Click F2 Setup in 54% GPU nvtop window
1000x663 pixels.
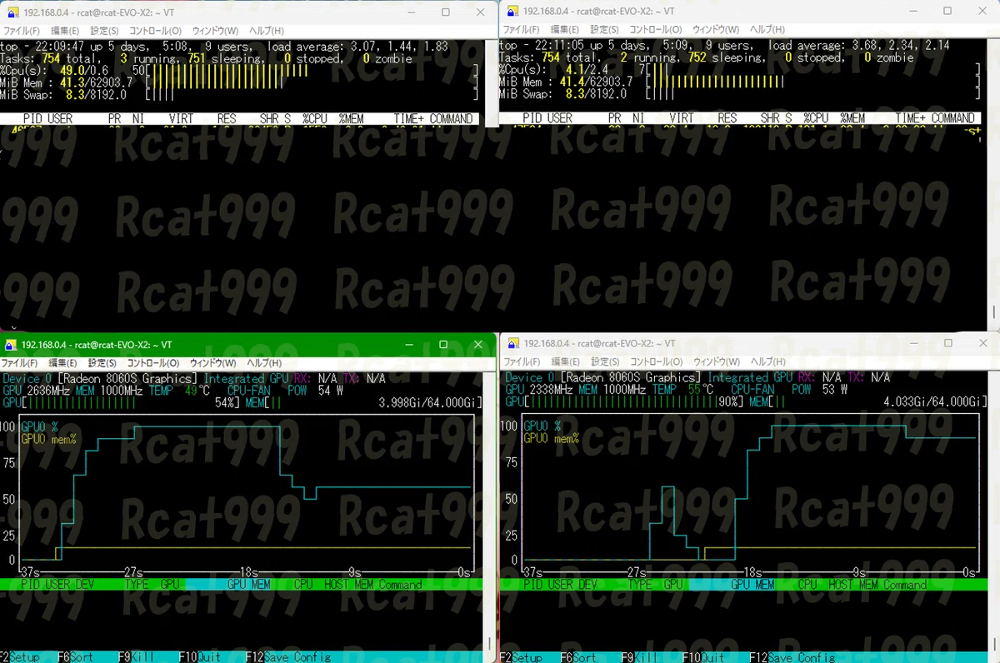pos(20,657)
